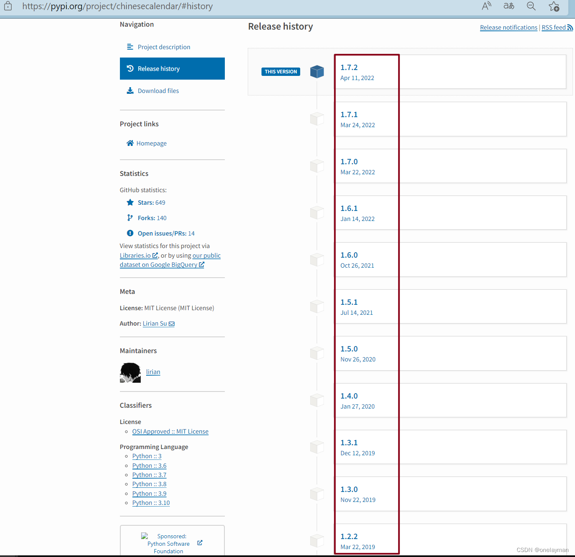Open maintainer lirian profile link
This screenshot has height=557, width=575.
[153, 372]
